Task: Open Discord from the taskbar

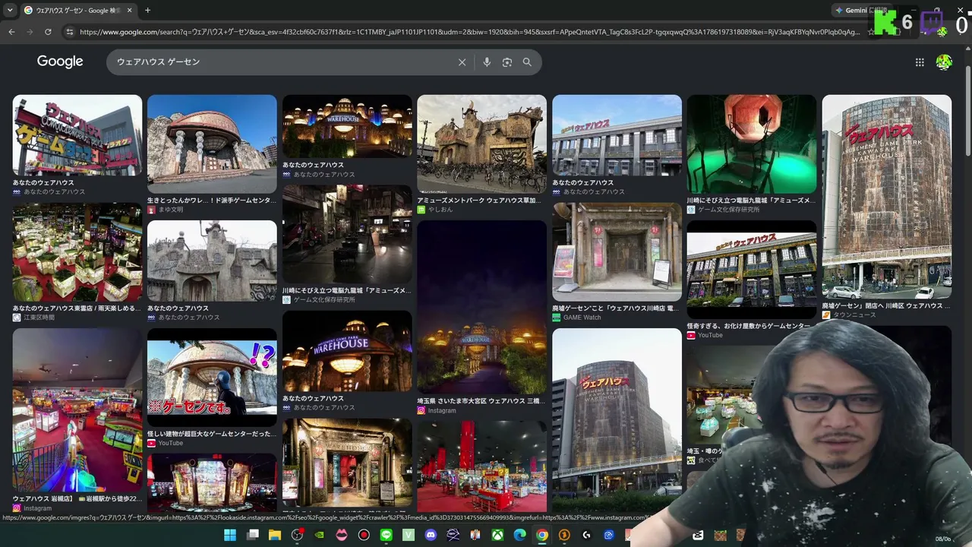Action: click(x=431, y=535)
